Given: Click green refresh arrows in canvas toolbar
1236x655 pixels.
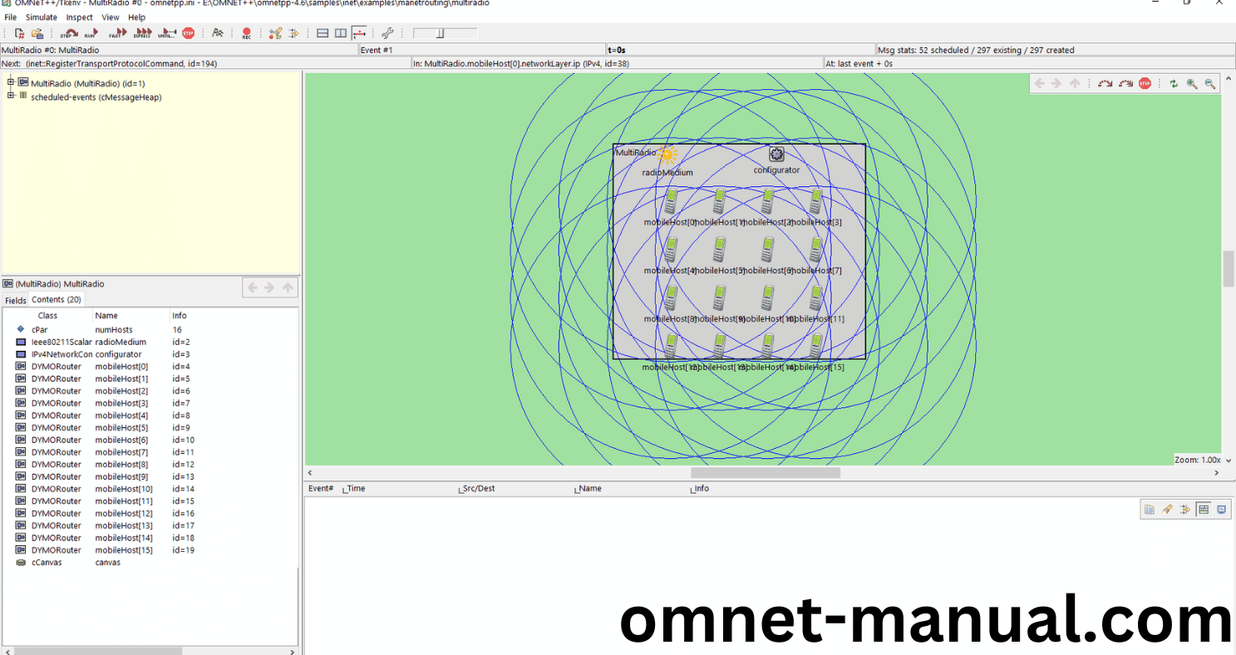Looking at the screenshot, I should [x=1174, y=83].
